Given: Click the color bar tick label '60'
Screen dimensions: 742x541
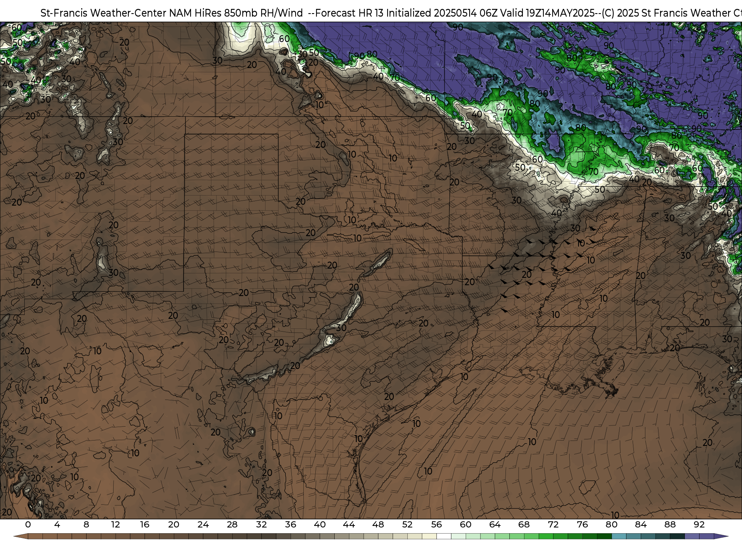Looking at the screenshot, I should click(x=466, y=525).
